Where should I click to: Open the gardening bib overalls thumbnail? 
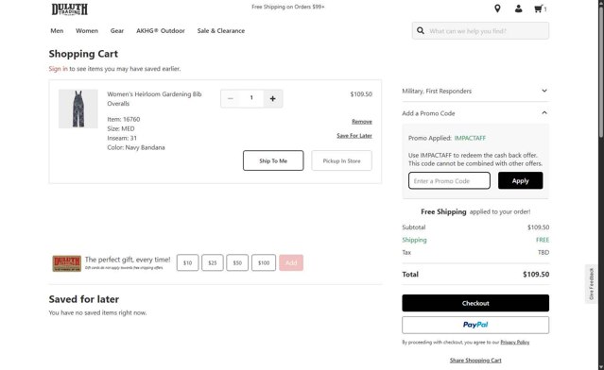click(x=78, y=109)
